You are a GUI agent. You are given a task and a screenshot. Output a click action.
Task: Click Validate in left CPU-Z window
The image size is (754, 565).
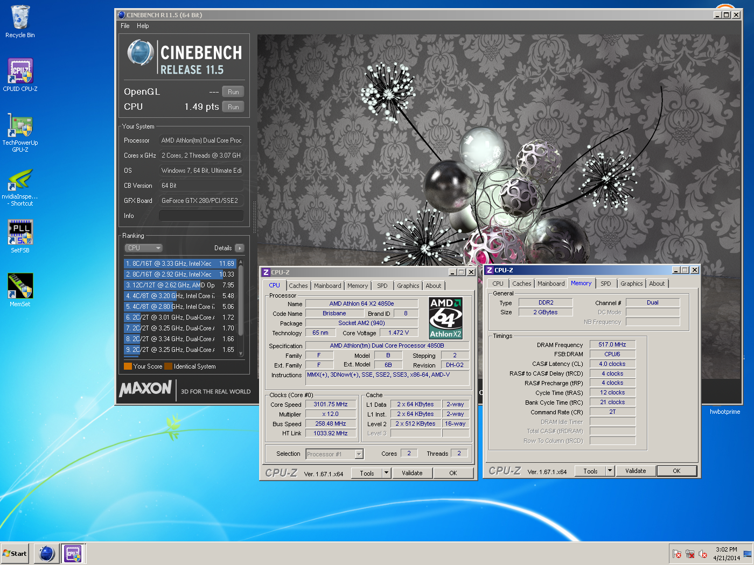(412, 474)
